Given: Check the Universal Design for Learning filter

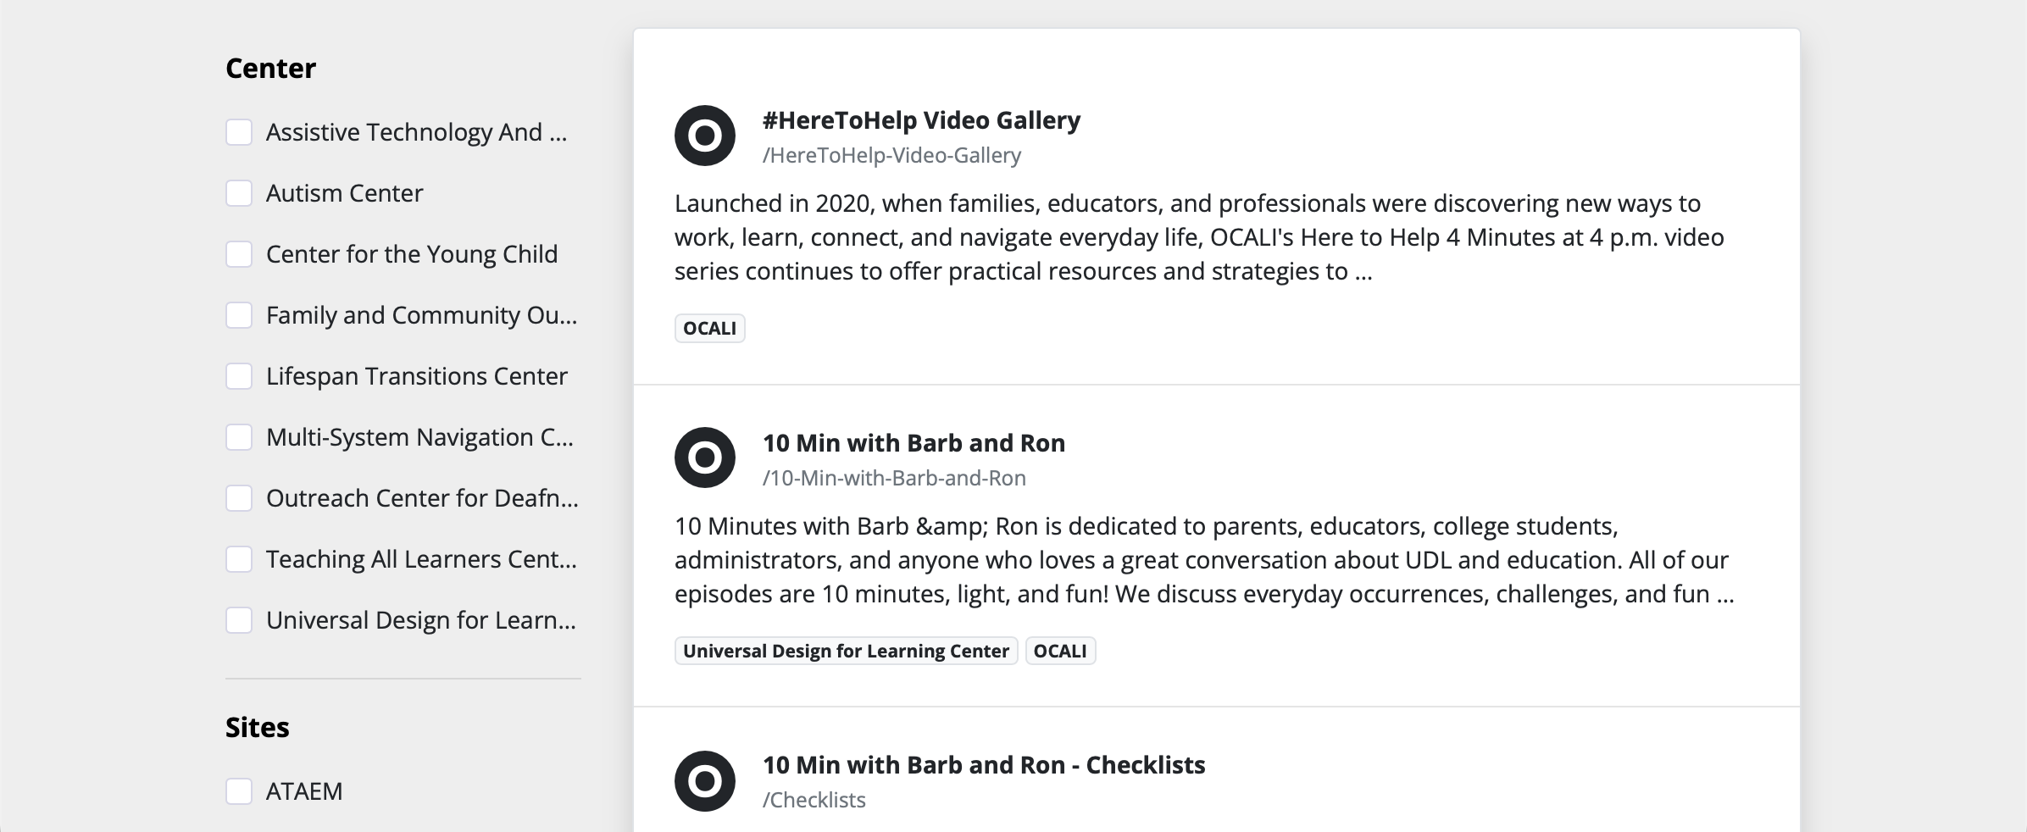Looking at the screenshot, I should [239, 620].
